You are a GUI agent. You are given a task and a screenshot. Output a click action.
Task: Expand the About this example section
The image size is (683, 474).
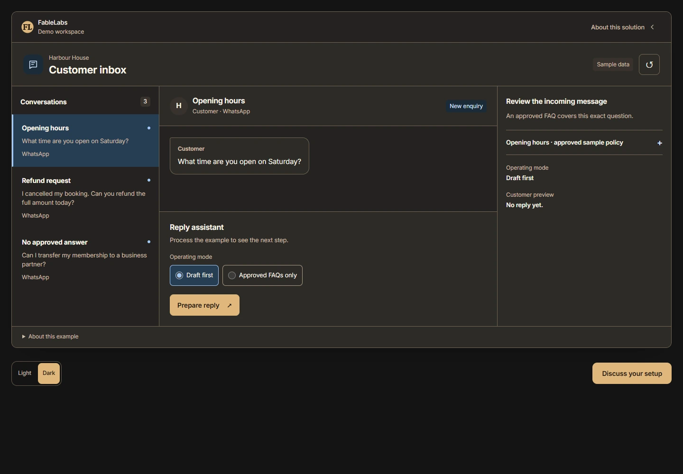click(50, 337)
